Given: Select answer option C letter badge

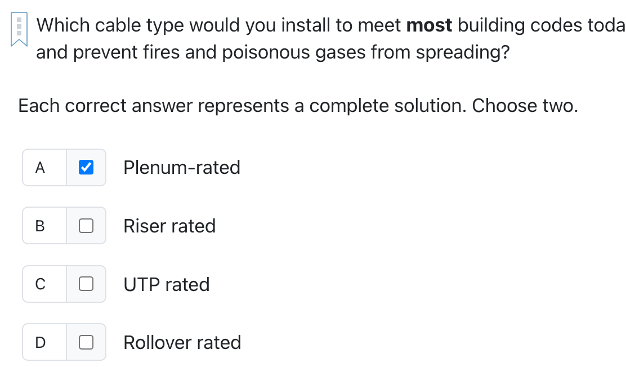Looking at the screenshot, I should [x=39, y=284].
